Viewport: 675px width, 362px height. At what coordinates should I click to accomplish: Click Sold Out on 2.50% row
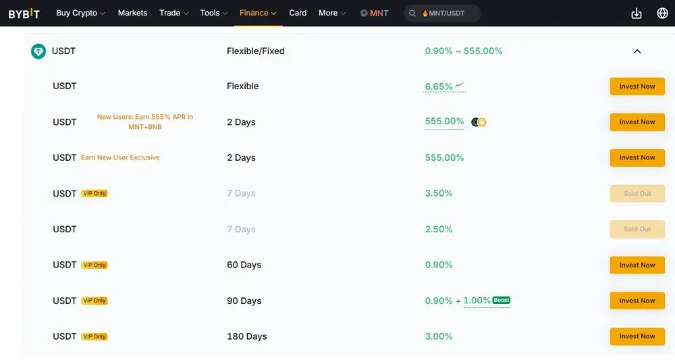[637, 229]
